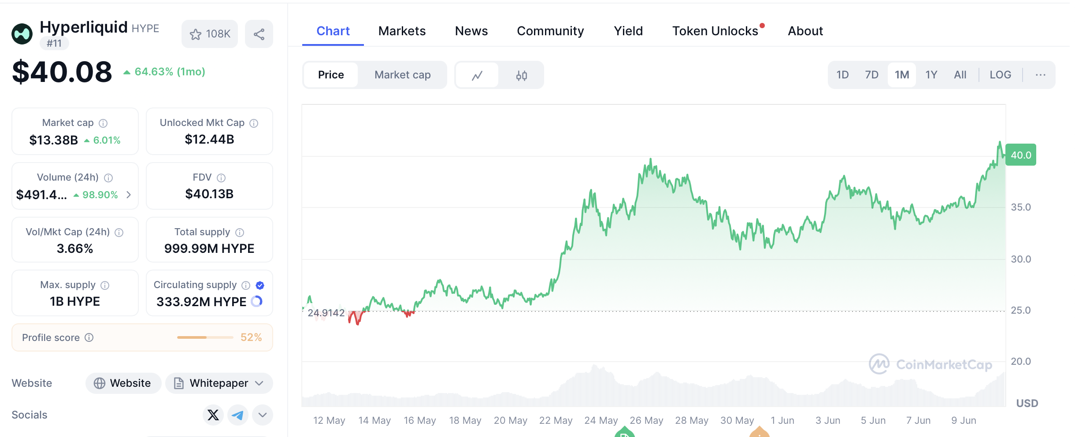Add Hyperliquid to watchlist via star icon
This screenshot has width=1075, height=437.
[196, 34]
